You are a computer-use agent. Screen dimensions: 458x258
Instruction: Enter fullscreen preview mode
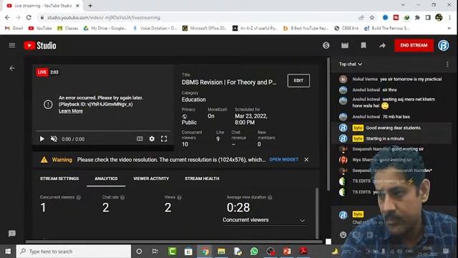[x=164, y=138]
